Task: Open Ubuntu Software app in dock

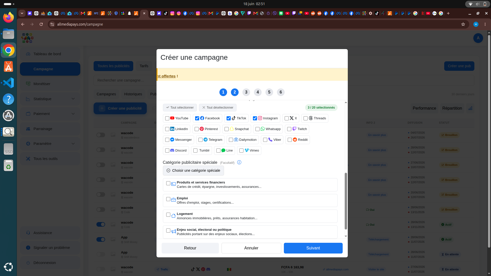Action: pyautogui.click(x=8, y=66)
